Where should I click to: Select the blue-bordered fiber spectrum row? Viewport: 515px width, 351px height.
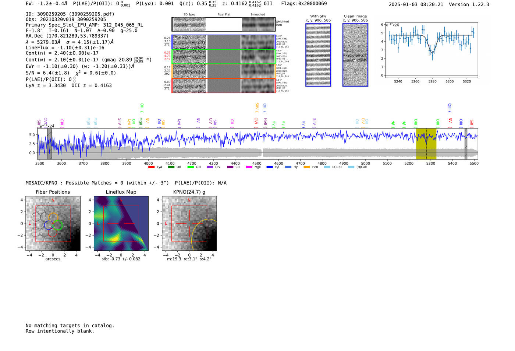point(224,42)
